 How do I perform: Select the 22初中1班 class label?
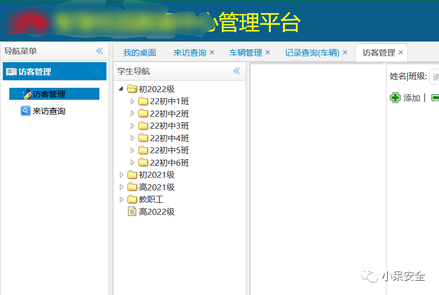coord(169,101)
